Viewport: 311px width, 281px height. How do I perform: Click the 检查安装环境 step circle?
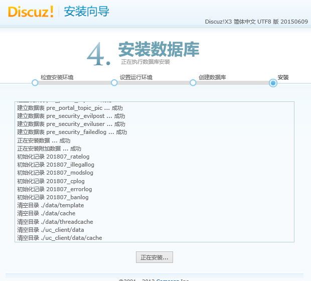pos(35,83)
